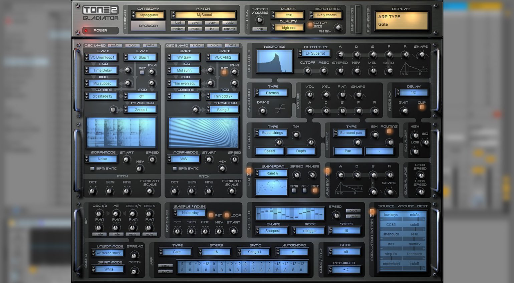The height and width of the screenshot is (283, 514).
Task: Open the Quality dropdown showing high-end
Action: point(288,28)
